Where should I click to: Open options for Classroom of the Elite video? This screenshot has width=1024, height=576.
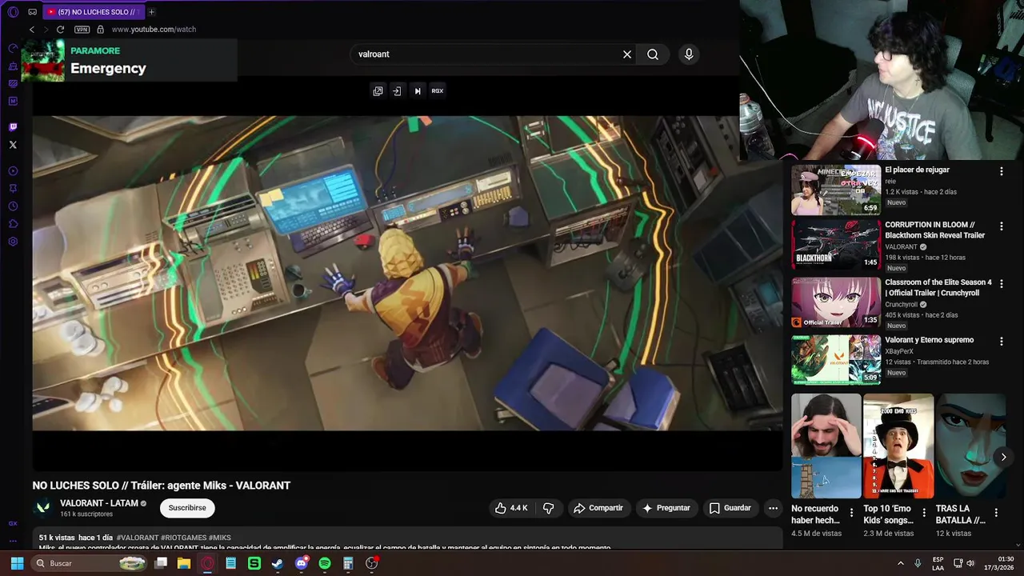pos(1001,284)
